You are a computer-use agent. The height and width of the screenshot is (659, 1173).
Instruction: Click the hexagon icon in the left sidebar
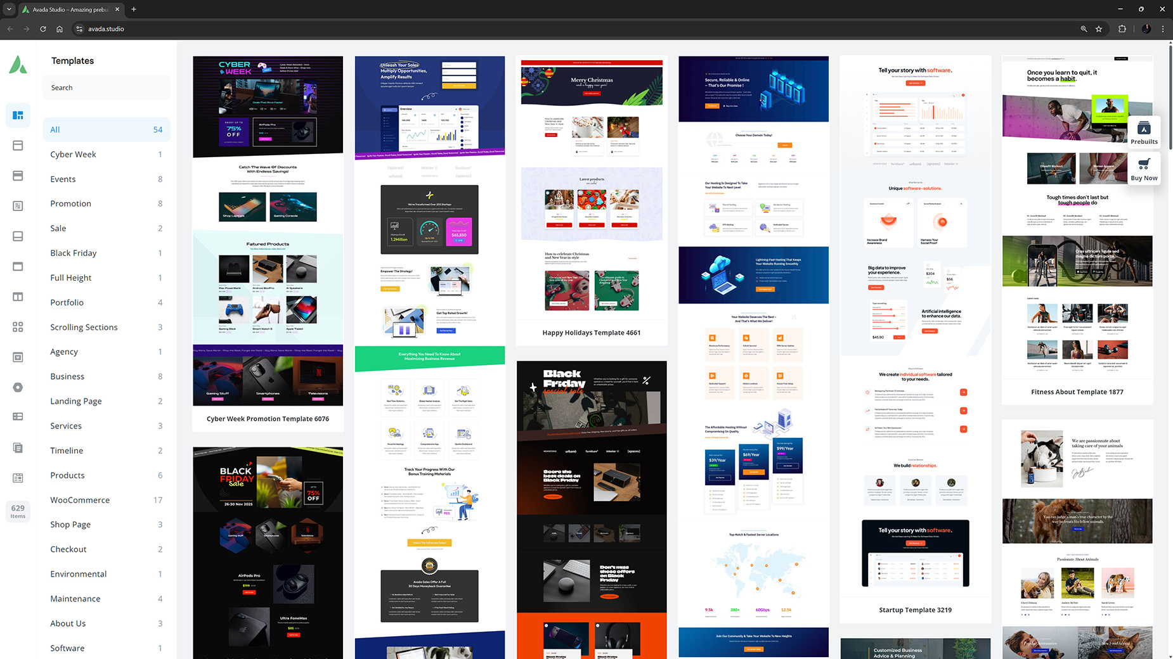(18, 387)
